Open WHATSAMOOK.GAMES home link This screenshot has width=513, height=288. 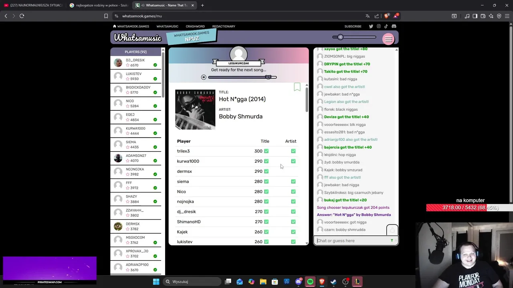(131, 26)
